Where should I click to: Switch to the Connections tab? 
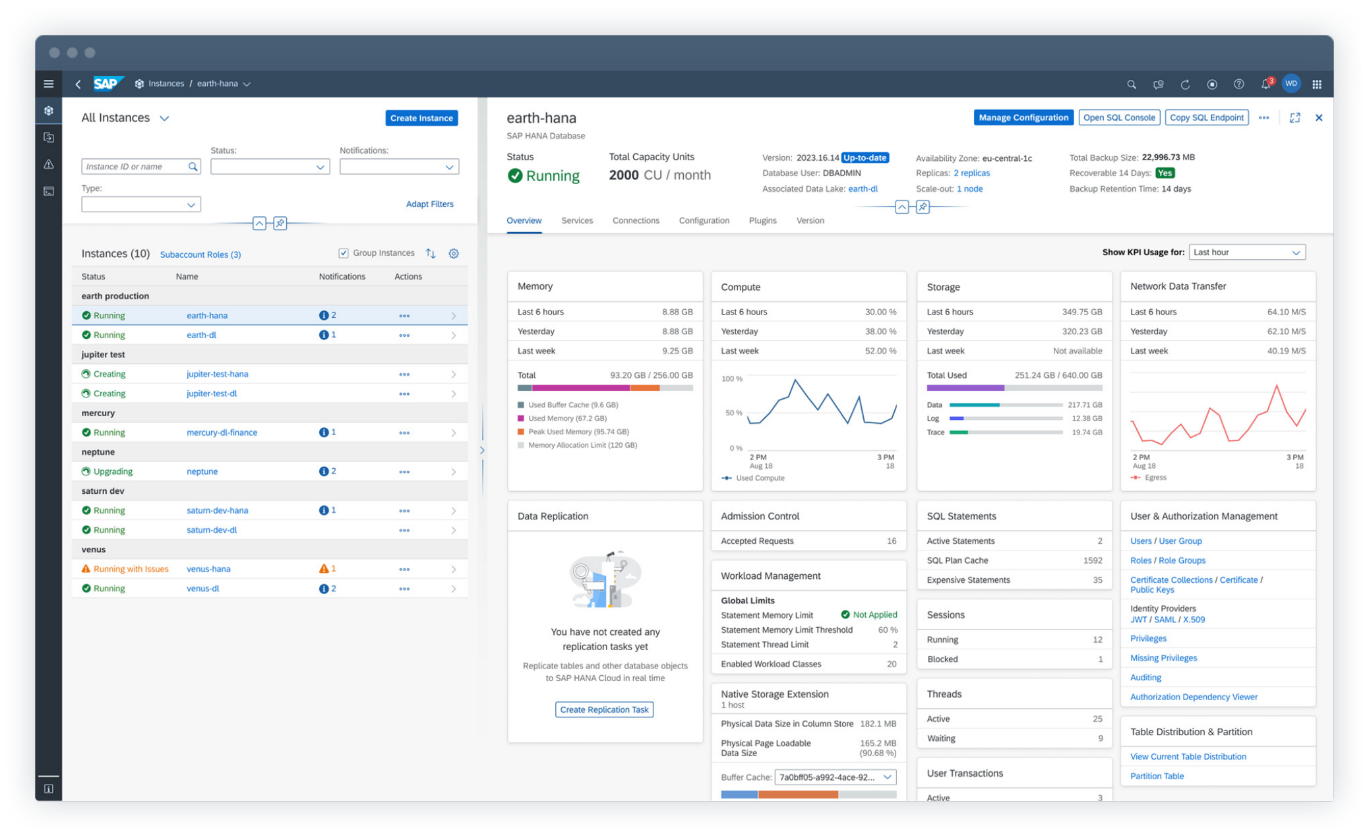pyautogui.click(x=635, y=221)
